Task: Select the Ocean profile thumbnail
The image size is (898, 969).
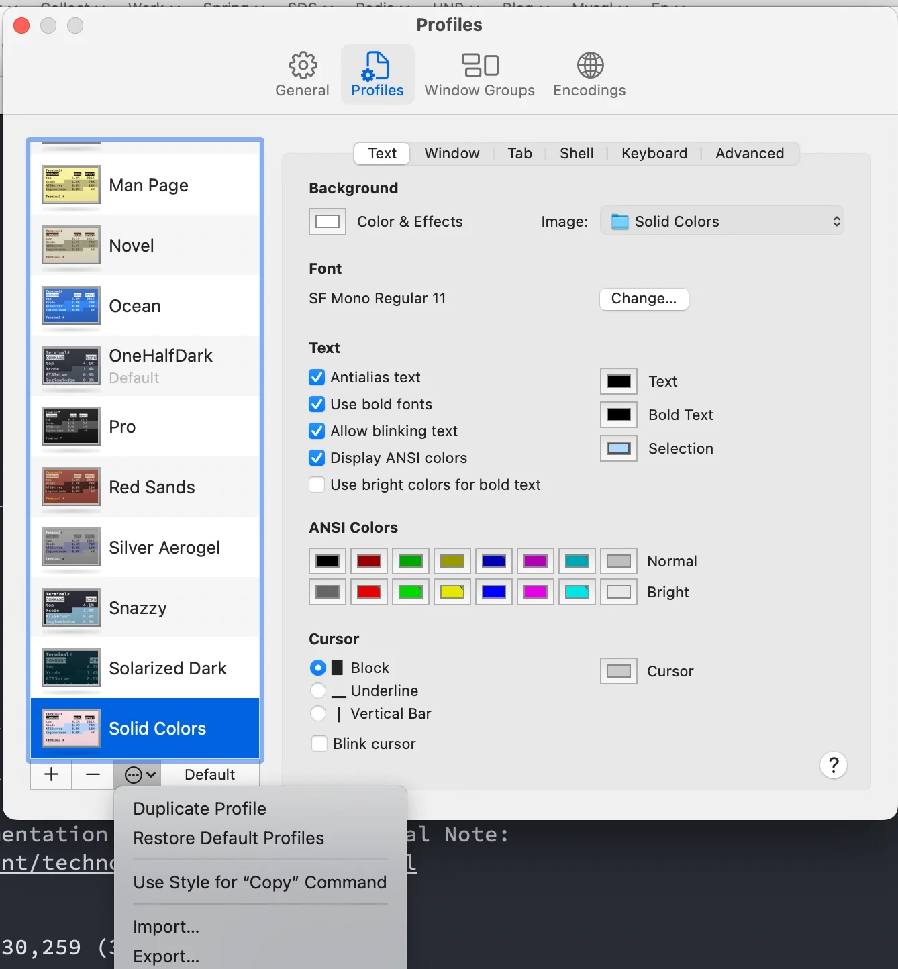Action: (71, 306)
